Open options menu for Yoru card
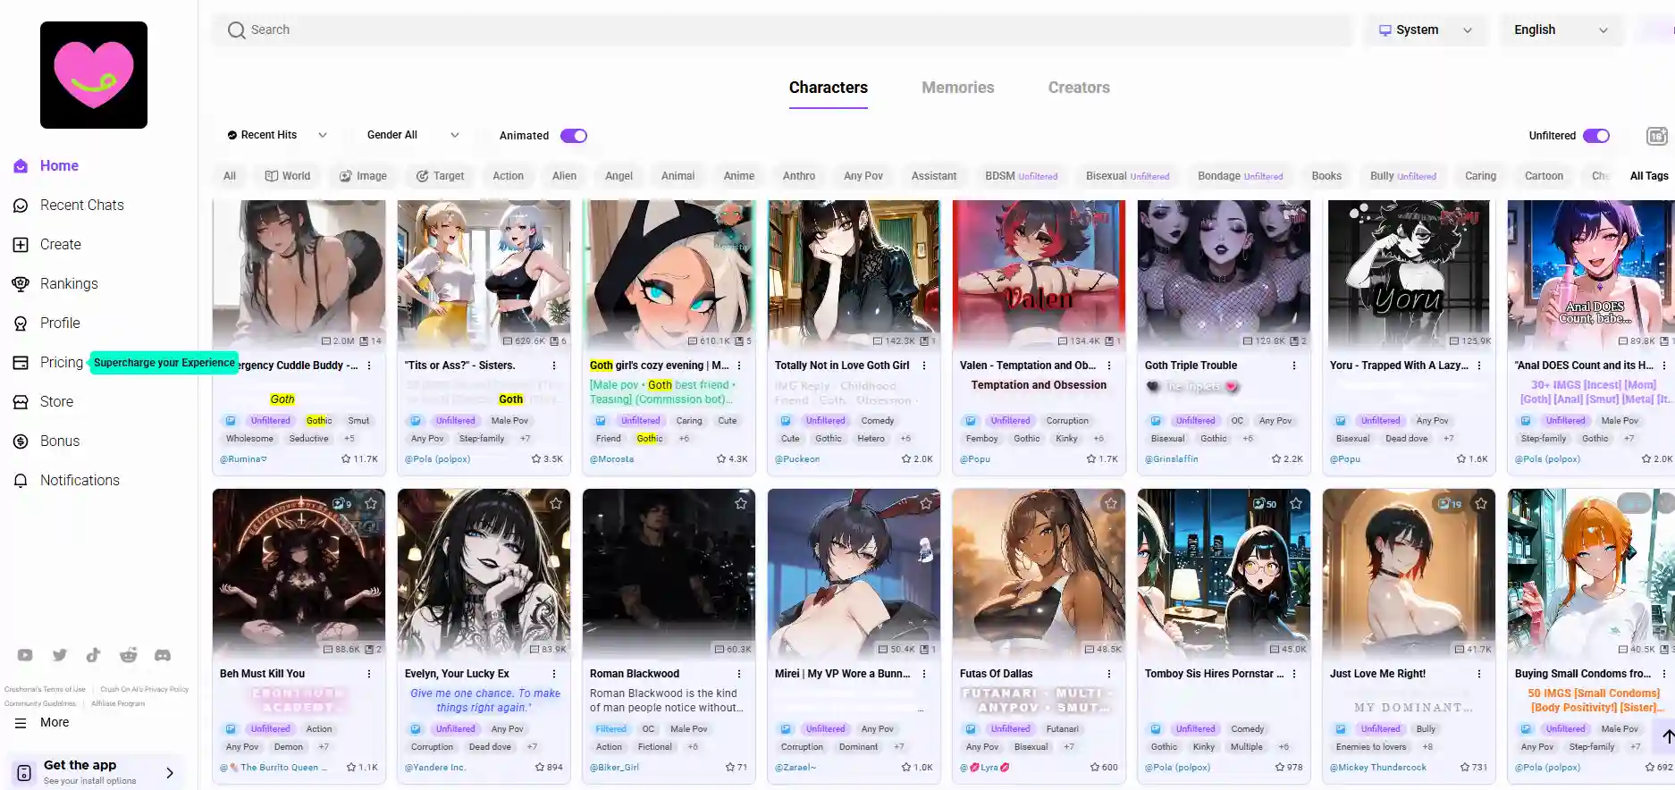This screenshot has width=1675, height=790. pos(1479,366)
